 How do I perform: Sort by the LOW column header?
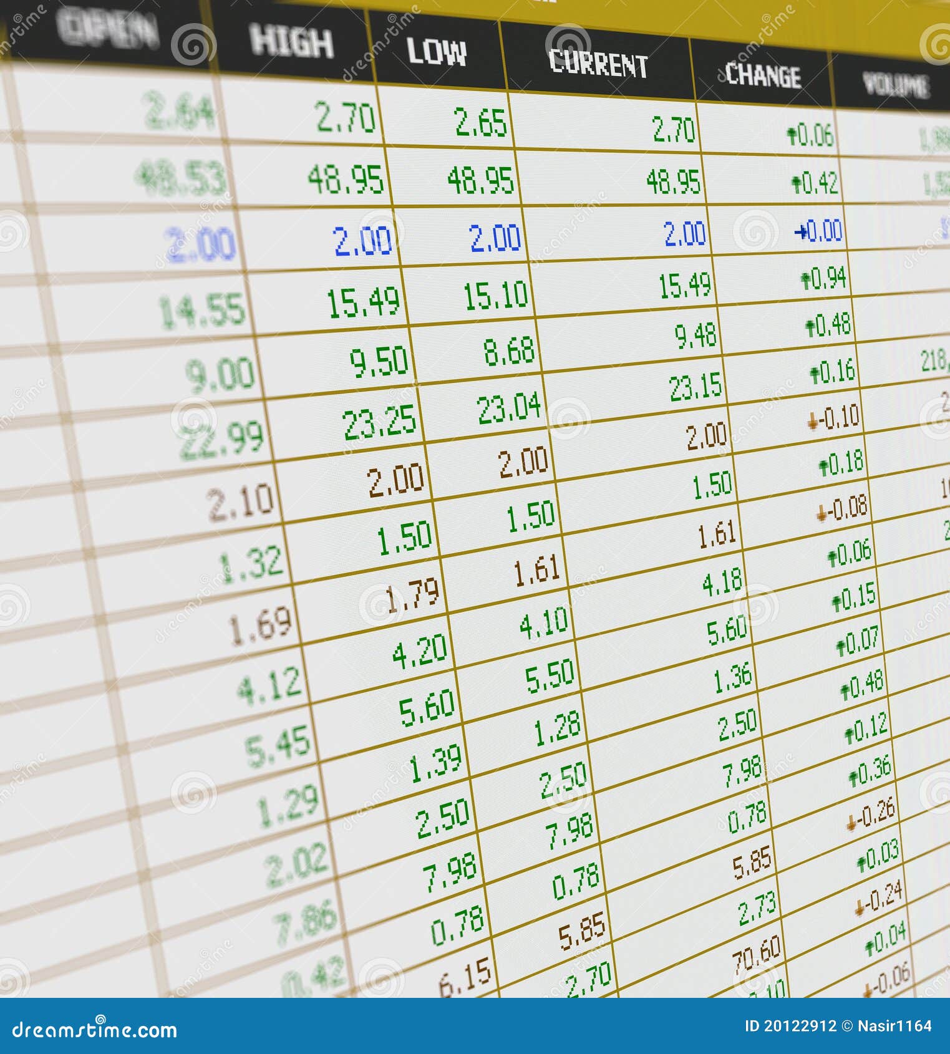pyautogui.click(x=436, y=52)
